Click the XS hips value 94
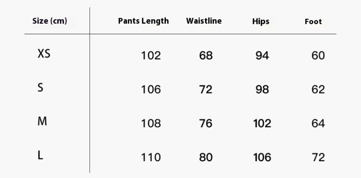Viewport: 361px width, 178px height. tap(262, 55)
